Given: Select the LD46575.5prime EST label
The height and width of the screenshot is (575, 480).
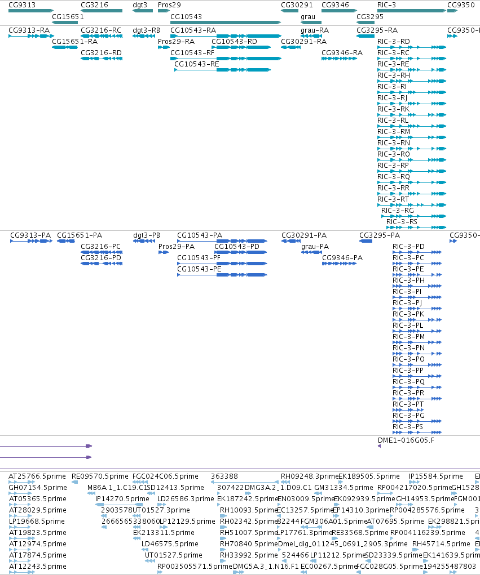Looking at the screenshot, I should click(x=170, y=544).
